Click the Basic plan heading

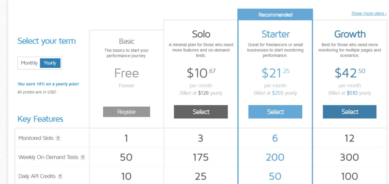tap(127, 41)
